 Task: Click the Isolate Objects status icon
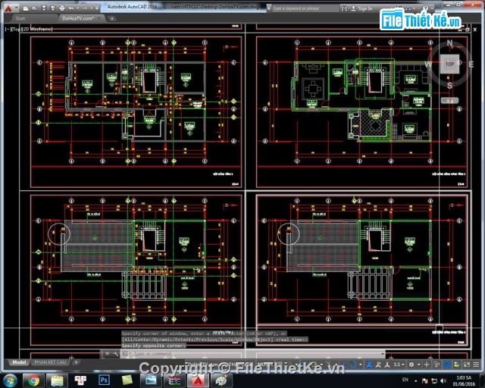(x=456, y=365)
